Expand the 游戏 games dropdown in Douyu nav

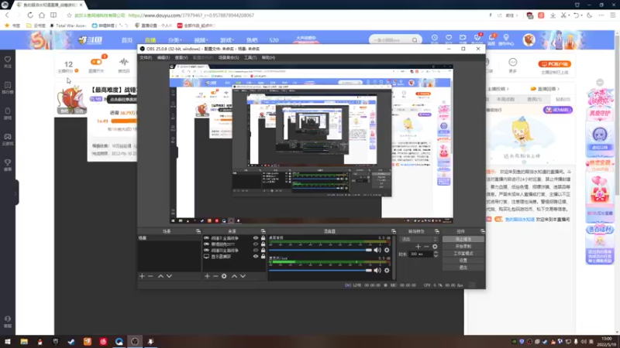(x=226, y=40)
